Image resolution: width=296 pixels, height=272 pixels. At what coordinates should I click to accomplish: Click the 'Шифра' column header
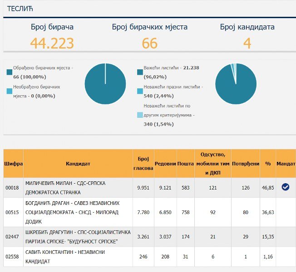[13, 163]
